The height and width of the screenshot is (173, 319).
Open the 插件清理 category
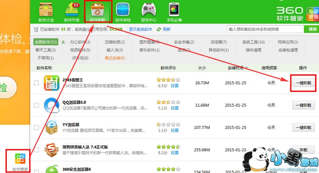click(254, 50)
